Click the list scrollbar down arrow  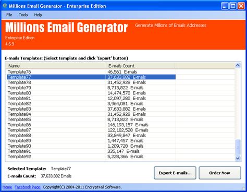click(x=238, y=158)
